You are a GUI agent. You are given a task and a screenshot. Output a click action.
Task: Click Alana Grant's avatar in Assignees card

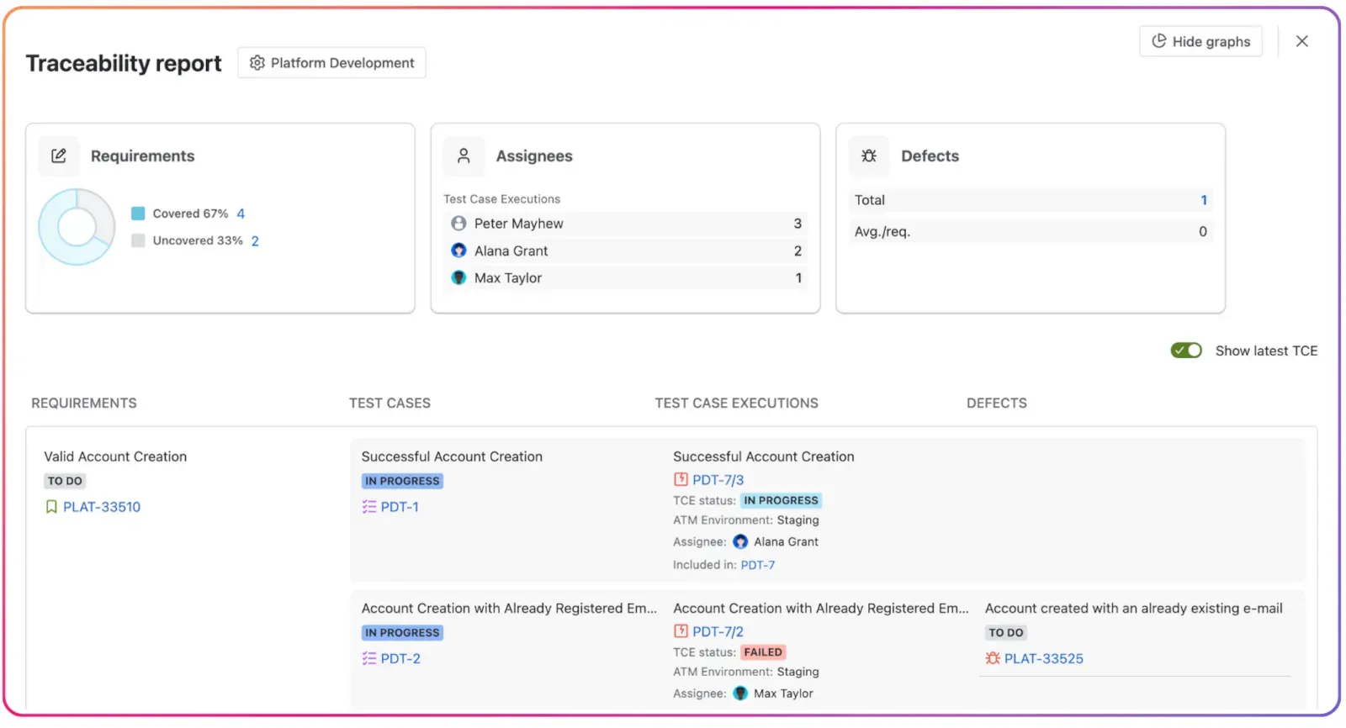(458, 251)
